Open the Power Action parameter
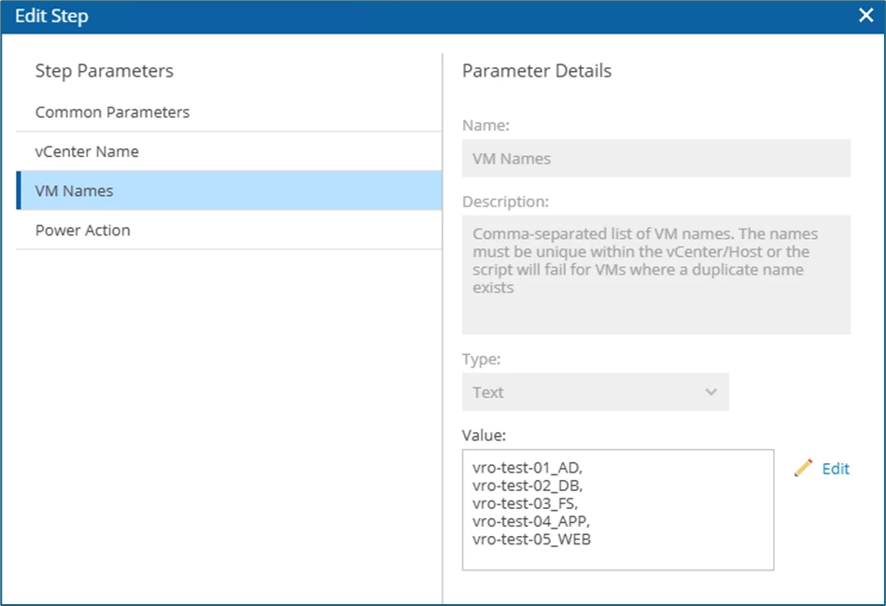Image resolution: width=886 pixels, height=606 pixels. [83, 230]
